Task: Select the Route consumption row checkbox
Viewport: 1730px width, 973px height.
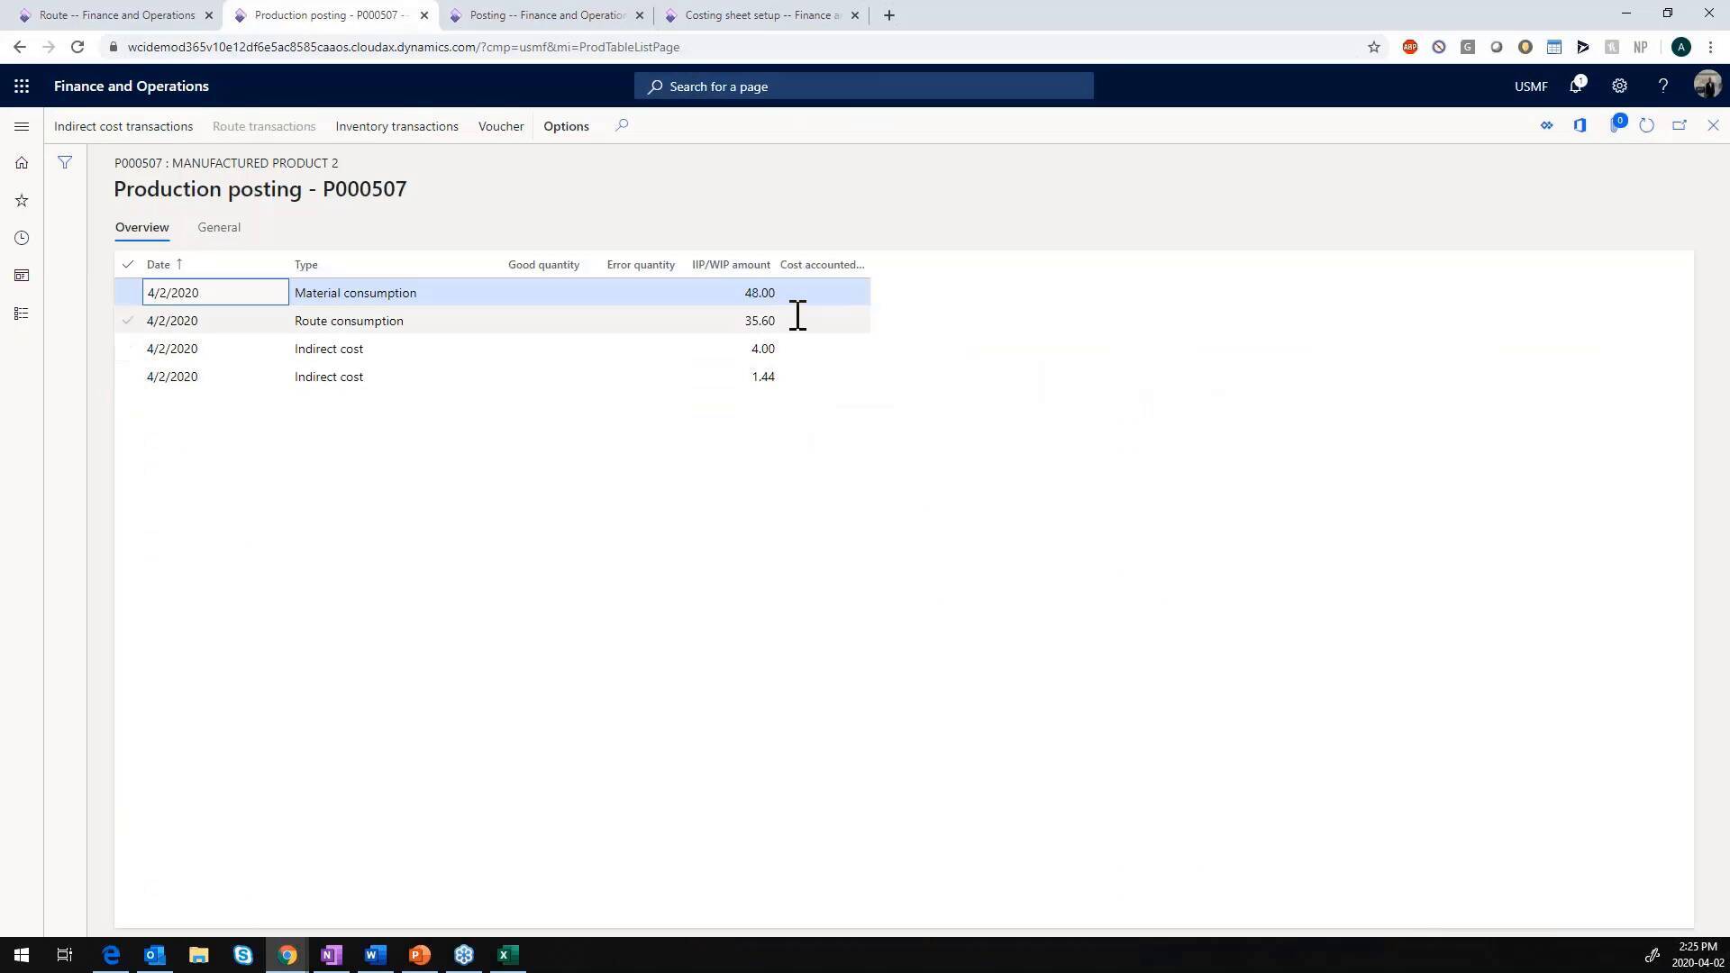Action: click(x=128, y=321)
